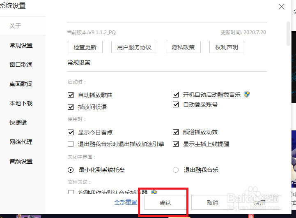Toggle 自动播放歌曲 checkbox

(x=71, y=95)
